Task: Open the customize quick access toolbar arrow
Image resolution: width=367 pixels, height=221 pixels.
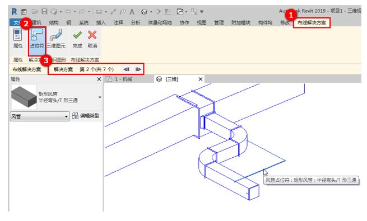Action: pos(202,11)
